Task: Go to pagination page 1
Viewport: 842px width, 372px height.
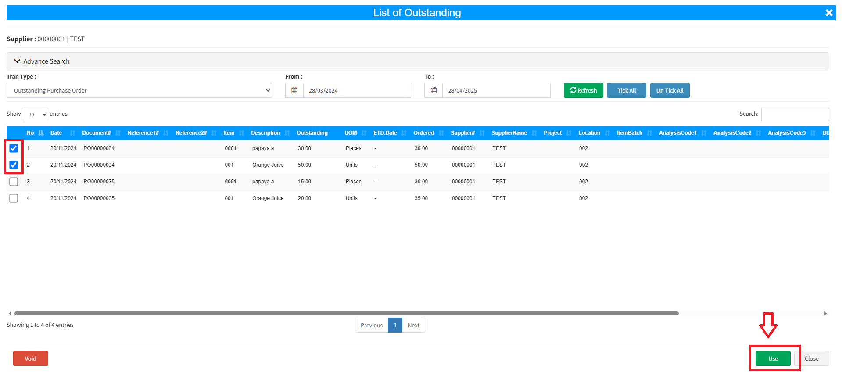Action: 395,325
